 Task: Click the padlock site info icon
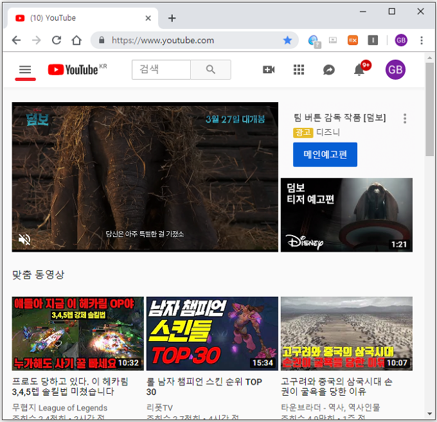(x=102, y=40)
